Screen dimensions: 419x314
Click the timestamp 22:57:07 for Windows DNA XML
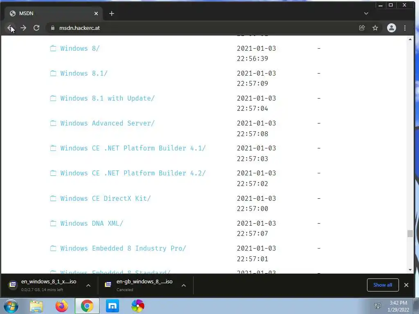[x=252, y=233]
